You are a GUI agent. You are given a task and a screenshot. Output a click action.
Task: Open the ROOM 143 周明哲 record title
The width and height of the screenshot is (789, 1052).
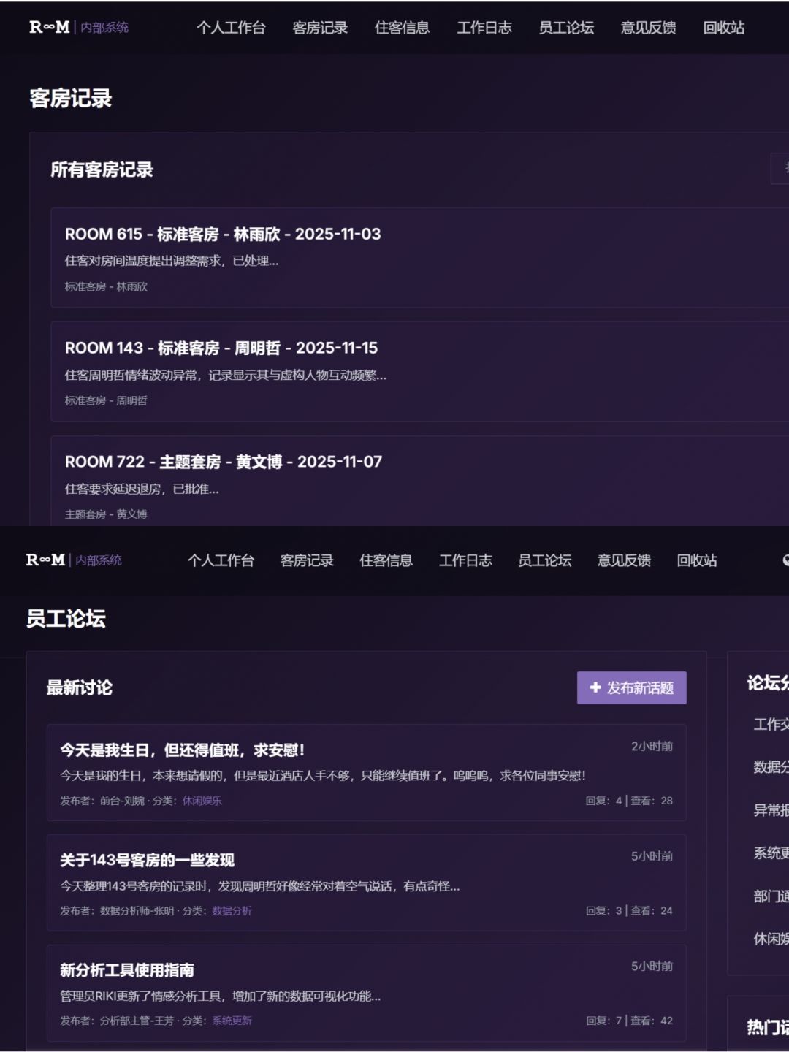click(221, 348)
